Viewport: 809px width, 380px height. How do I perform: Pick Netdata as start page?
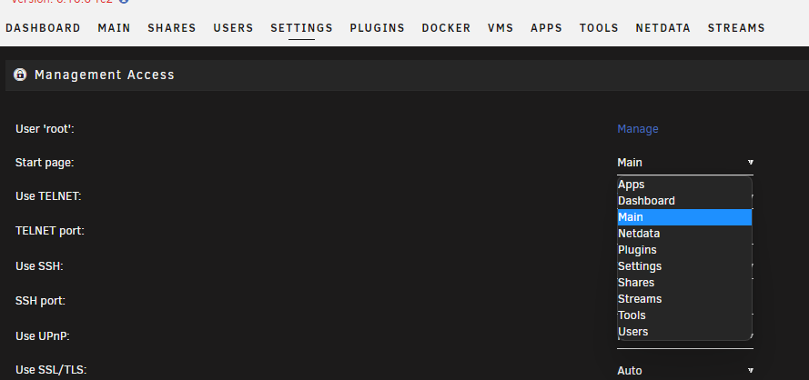click(x=684, y=234)
